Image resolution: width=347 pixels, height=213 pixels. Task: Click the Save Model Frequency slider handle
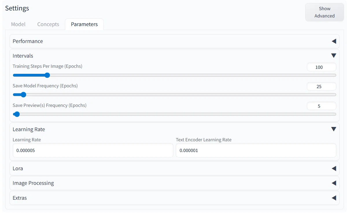click(x=23, y=95)
